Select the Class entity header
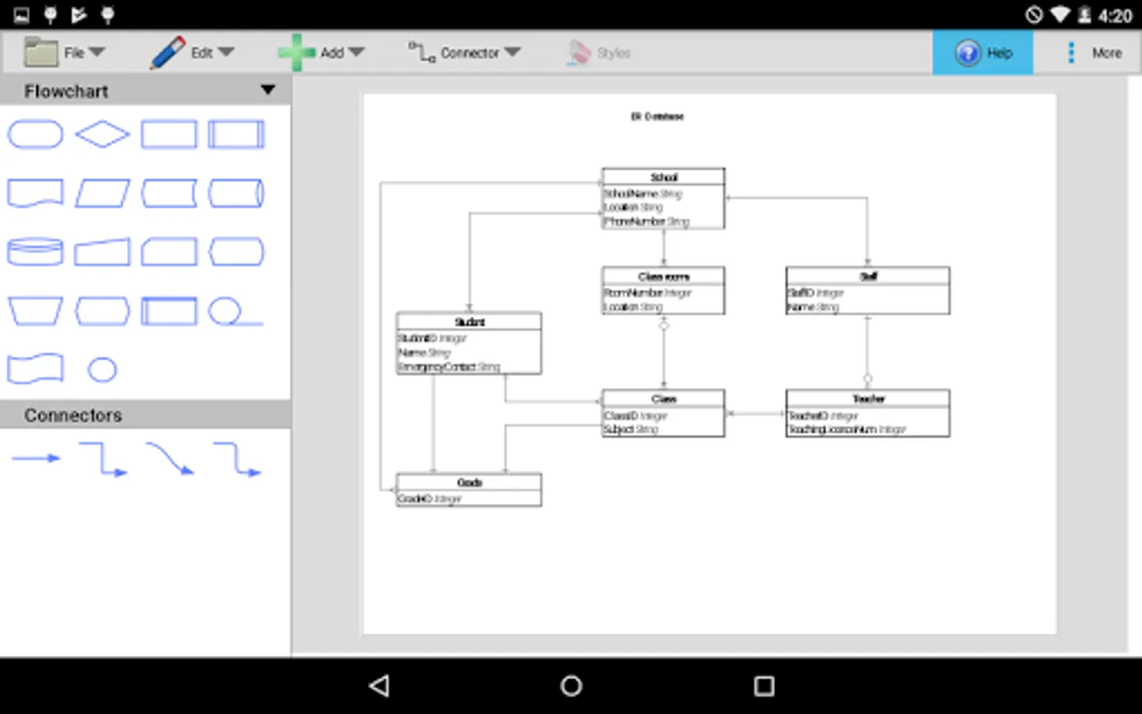The image size is (1142, 714). [x=663, y=398]
